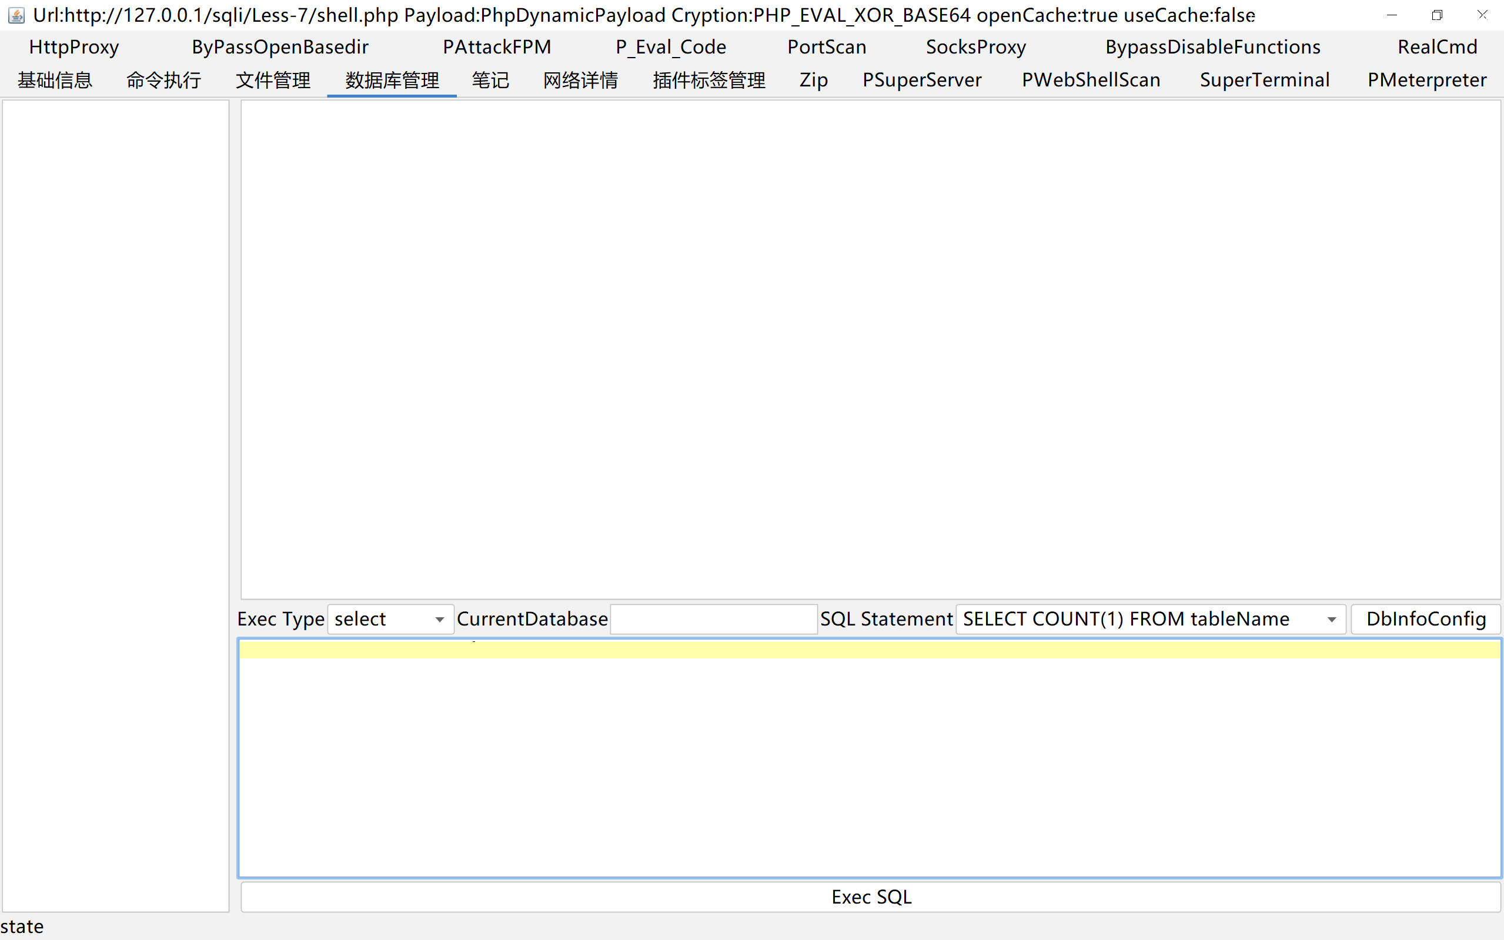The height and width of the screenshot is (940, 1504).
Task: Select the Zip tab
Action: coord(813,79)
